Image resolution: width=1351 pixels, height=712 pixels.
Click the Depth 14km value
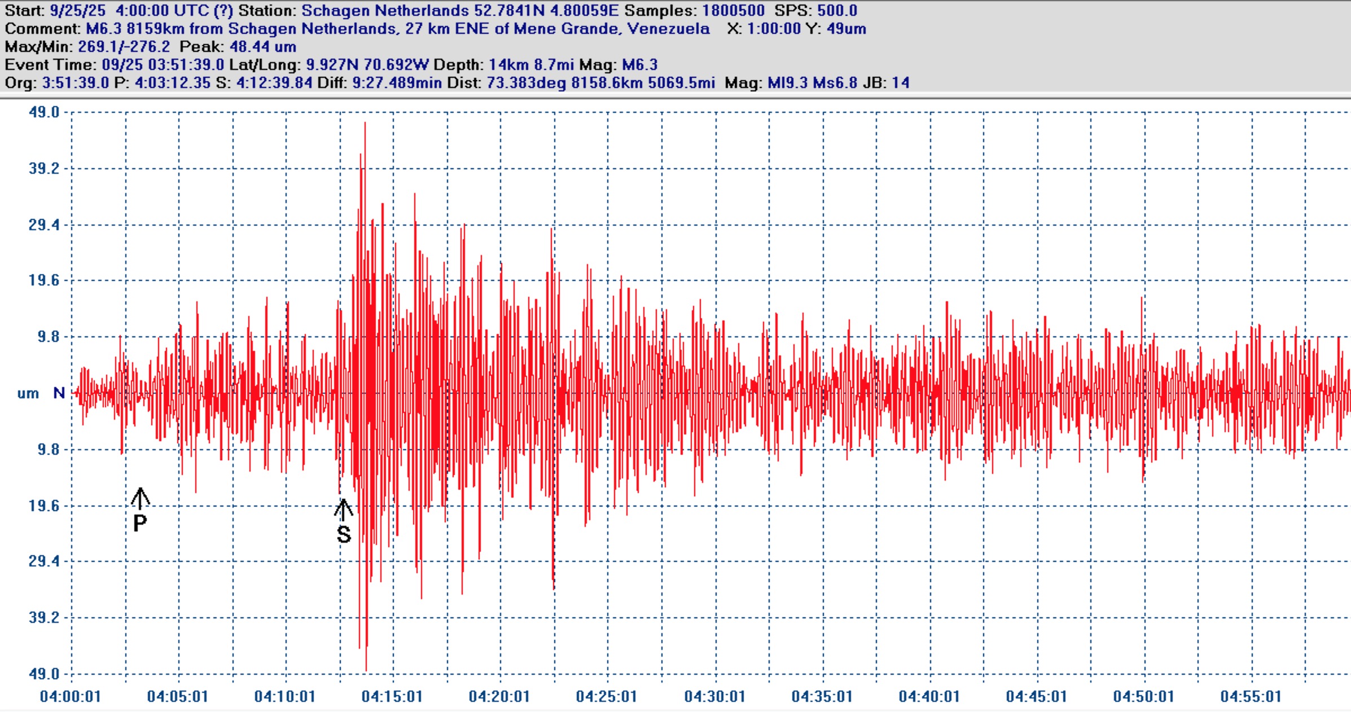(510, 65)
